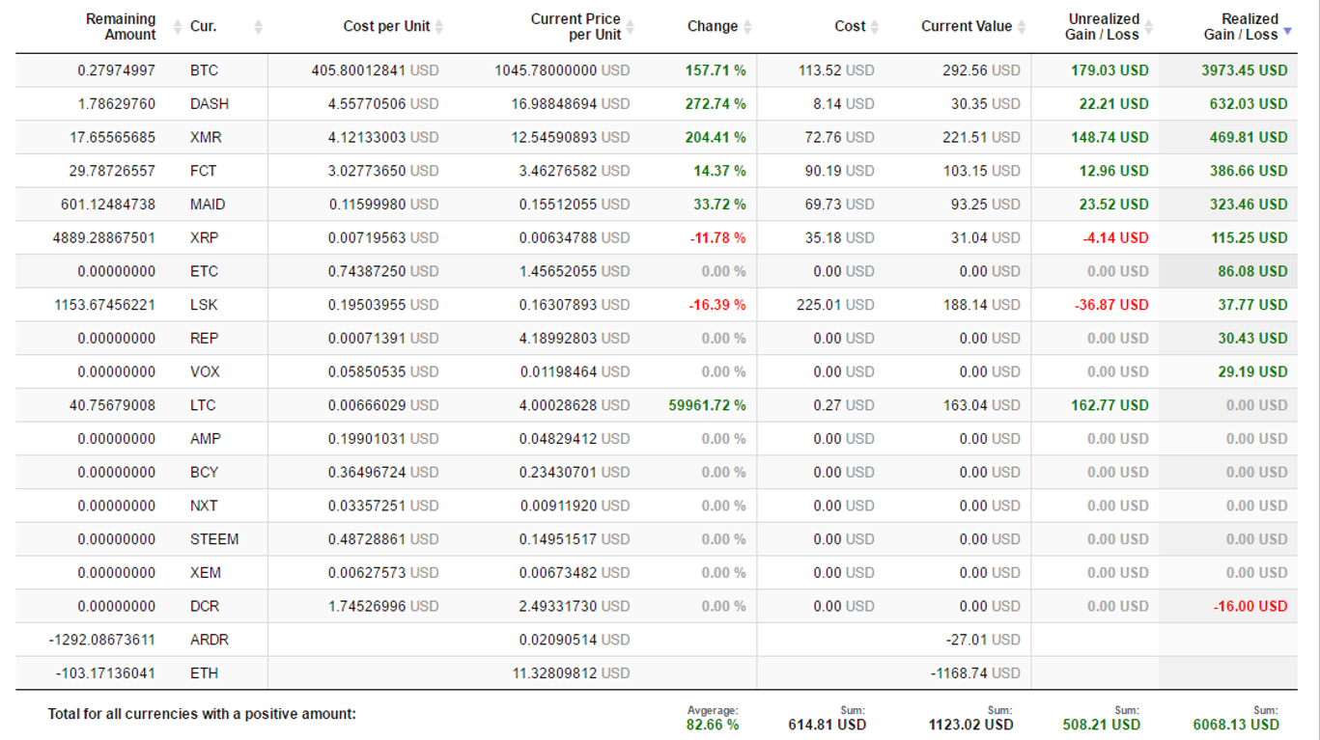Click the 632.03 USD realized gain

[x=1249, y=104]
